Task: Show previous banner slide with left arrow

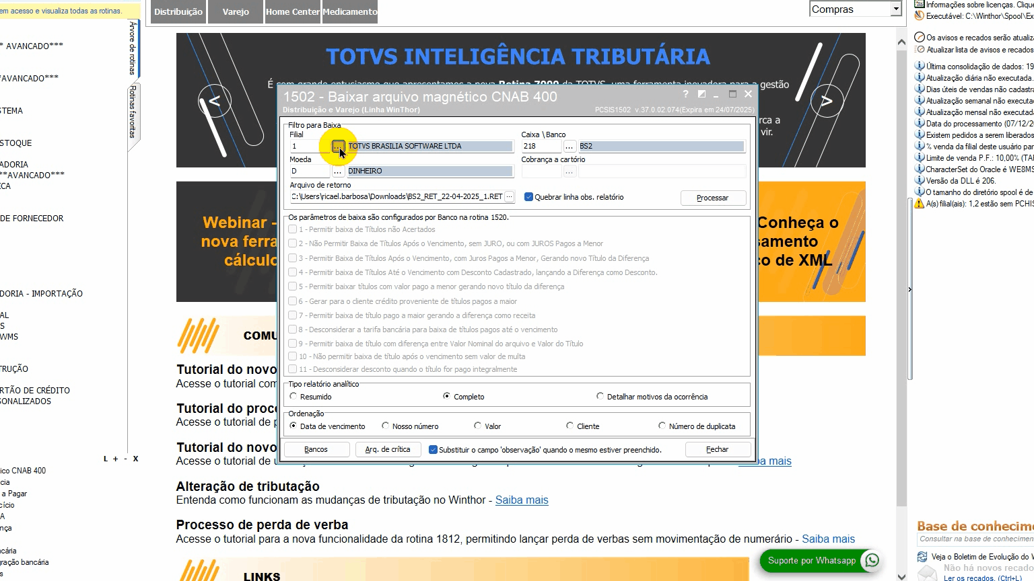Action: [x=215, y=102]
